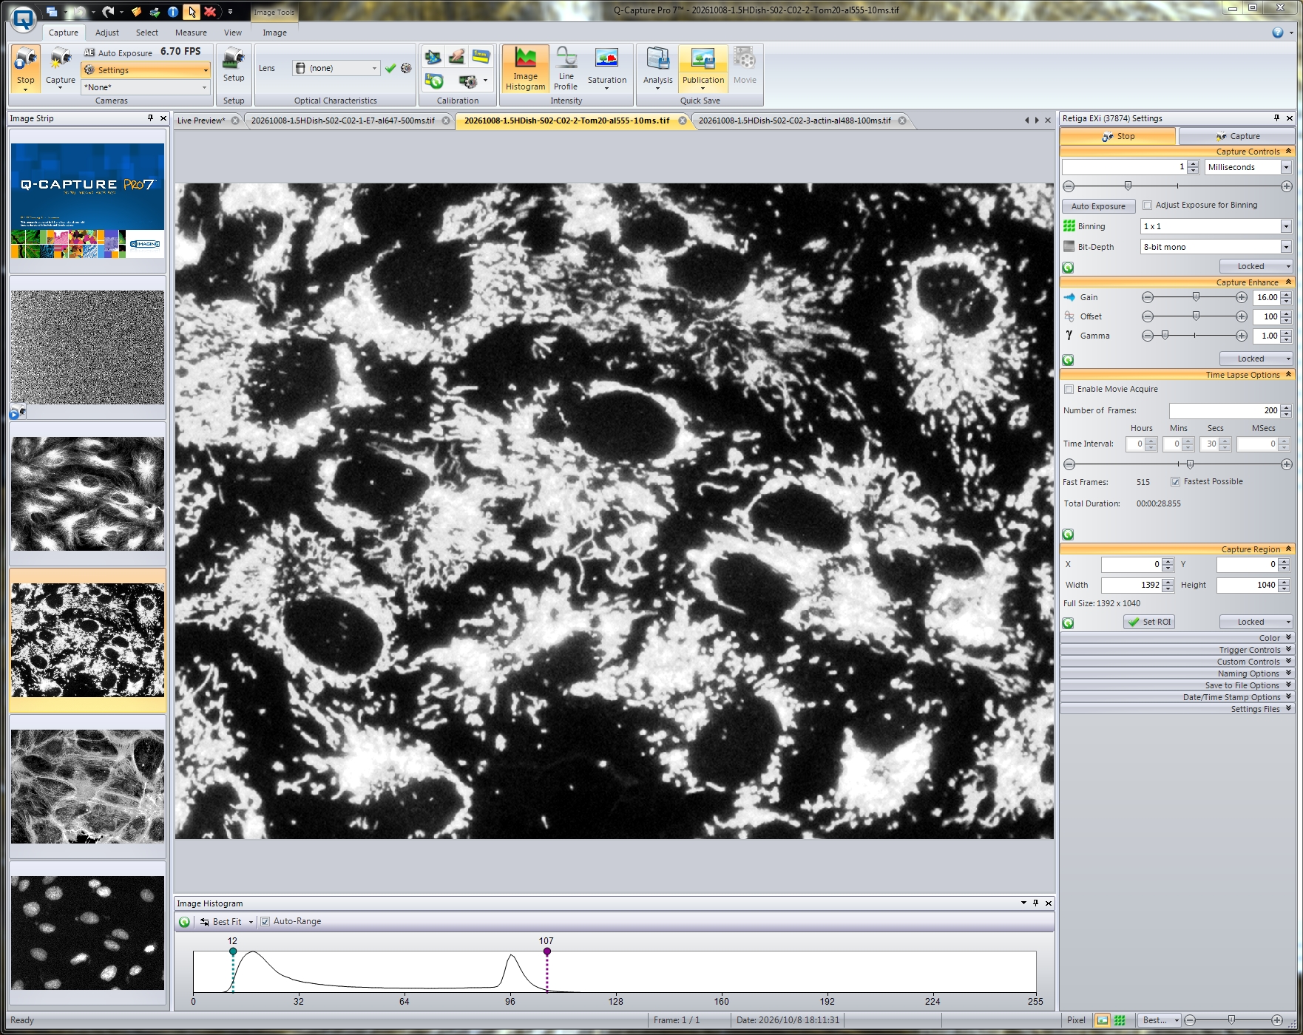This screenshot has height=1035, width=1303.
Task: Expand the Trigger Controls section
Action: [1177, 650]
